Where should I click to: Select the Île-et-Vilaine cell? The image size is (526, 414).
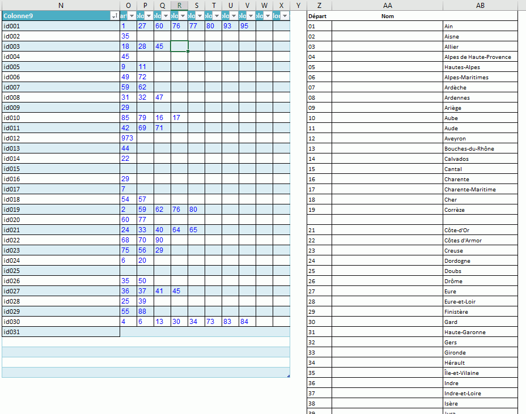481,373
